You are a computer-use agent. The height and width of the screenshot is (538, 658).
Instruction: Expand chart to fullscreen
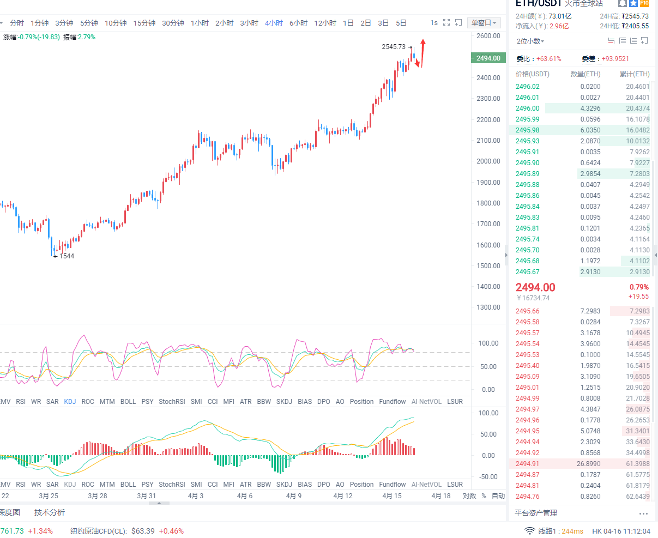(x=446, y=22)
